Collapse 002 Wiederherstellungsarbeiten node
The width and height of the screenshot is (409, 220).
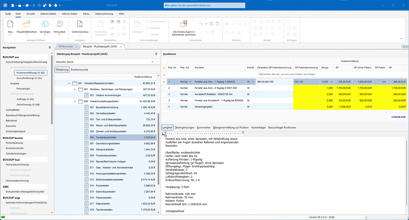(x=75, y=101)
